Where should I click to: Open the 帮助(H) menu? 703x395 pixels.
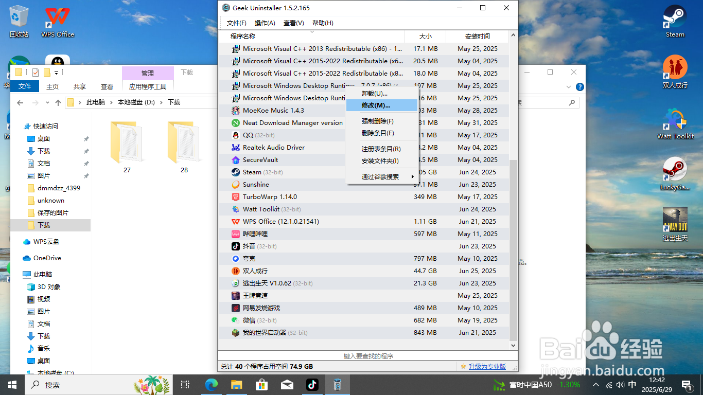pos(323,23)
